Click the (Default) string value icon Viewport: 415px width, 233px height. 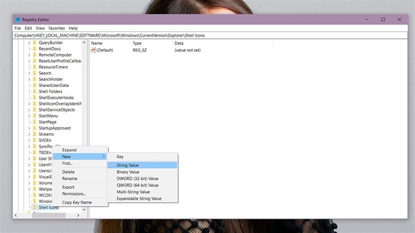(93, 50)
